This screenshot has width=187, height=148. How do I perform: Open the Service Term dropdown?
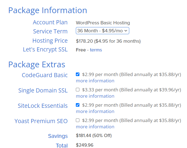tap(102, 31)
